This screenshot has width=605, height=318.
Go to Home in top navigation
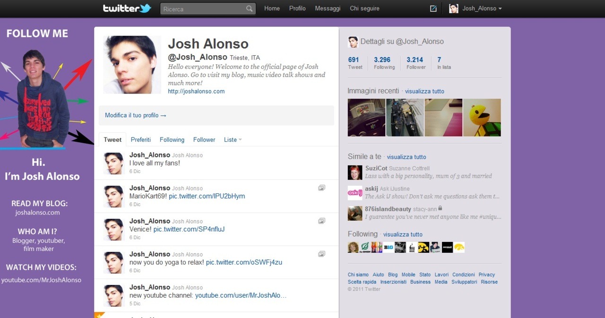[272, 9]
